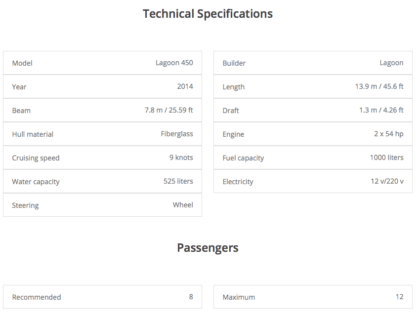Click the Technical Specifications heading
The image size is (419, 315).
coord(208,14)
